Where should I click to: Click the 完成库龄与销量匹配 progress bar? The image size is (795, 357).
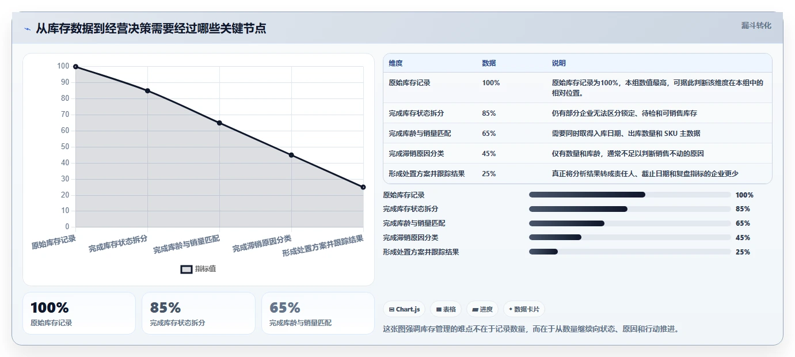click(630, 223)
